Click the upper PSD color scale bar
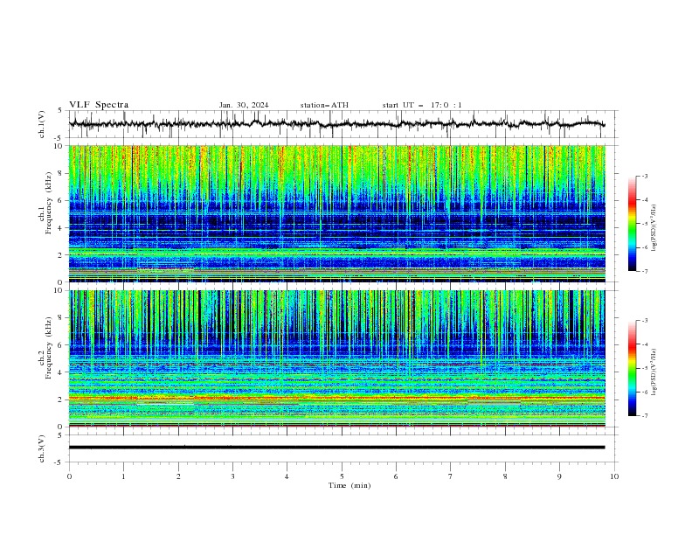This screenshot has height=535, width=692. (x=633, y=224)
